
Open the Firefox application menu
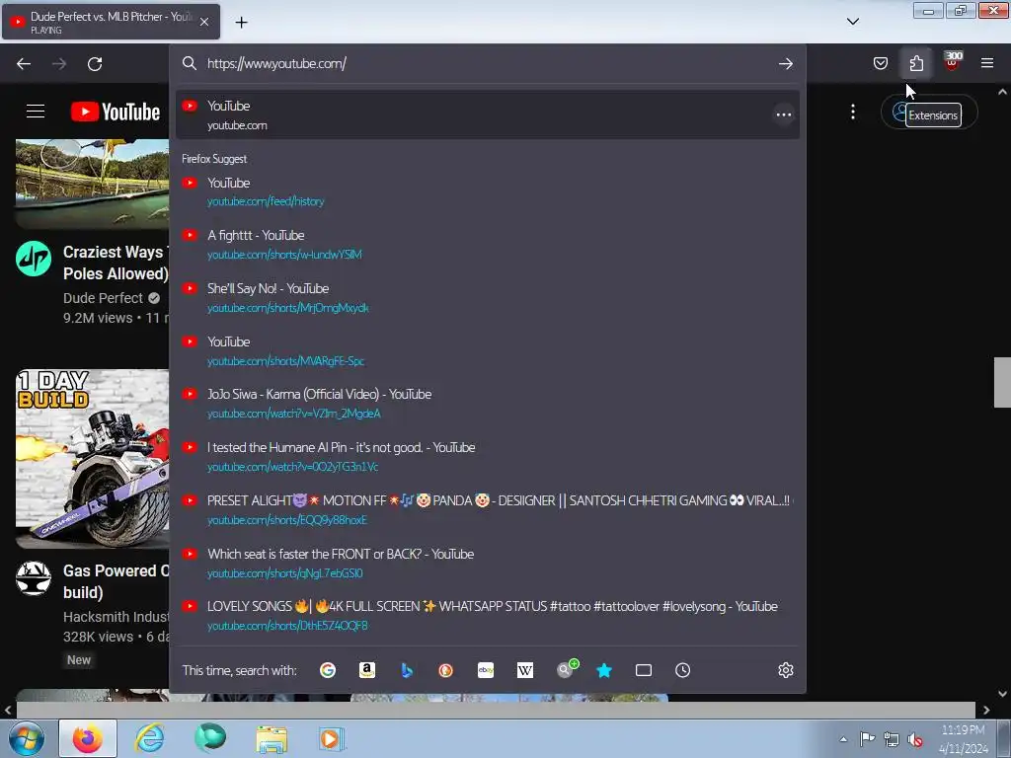click(987, 63)
